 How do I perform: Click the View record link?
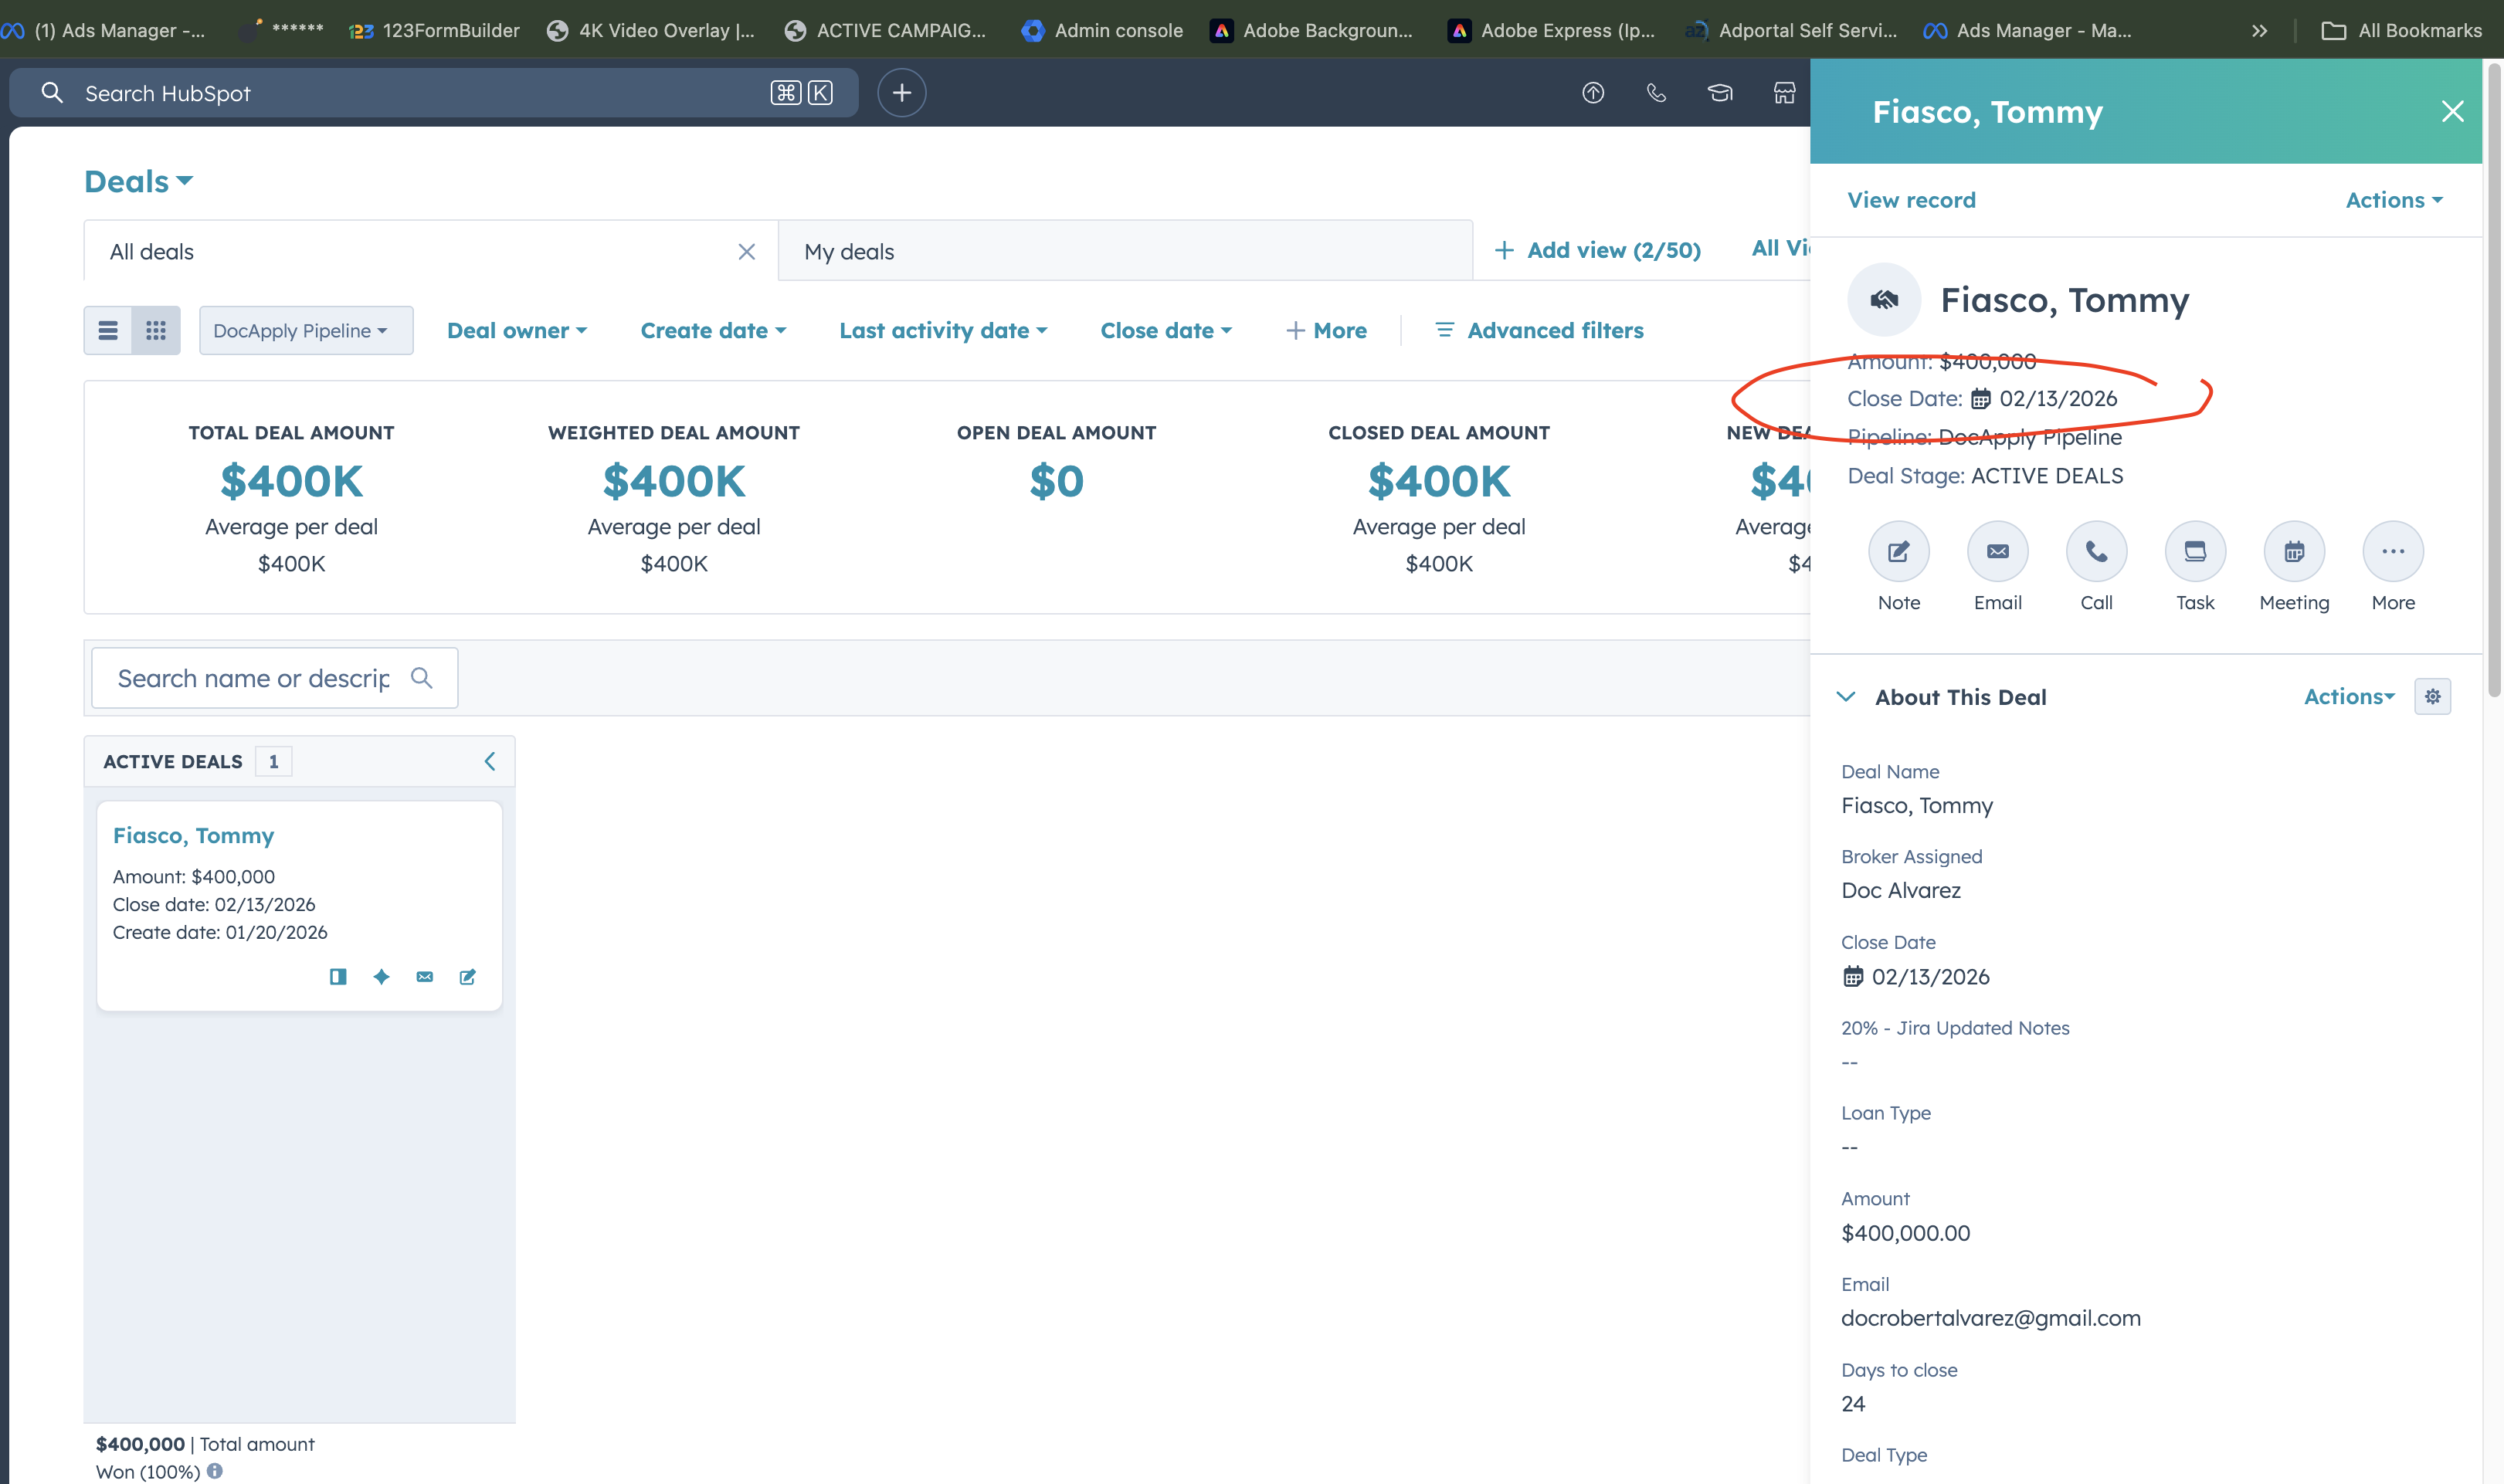pyautogui.click(x=1911, y=200)
